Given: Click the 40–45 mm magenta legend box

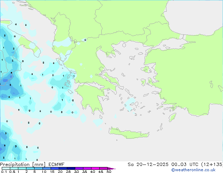Looking at the screenshot, I should click(x=95, y=168).
